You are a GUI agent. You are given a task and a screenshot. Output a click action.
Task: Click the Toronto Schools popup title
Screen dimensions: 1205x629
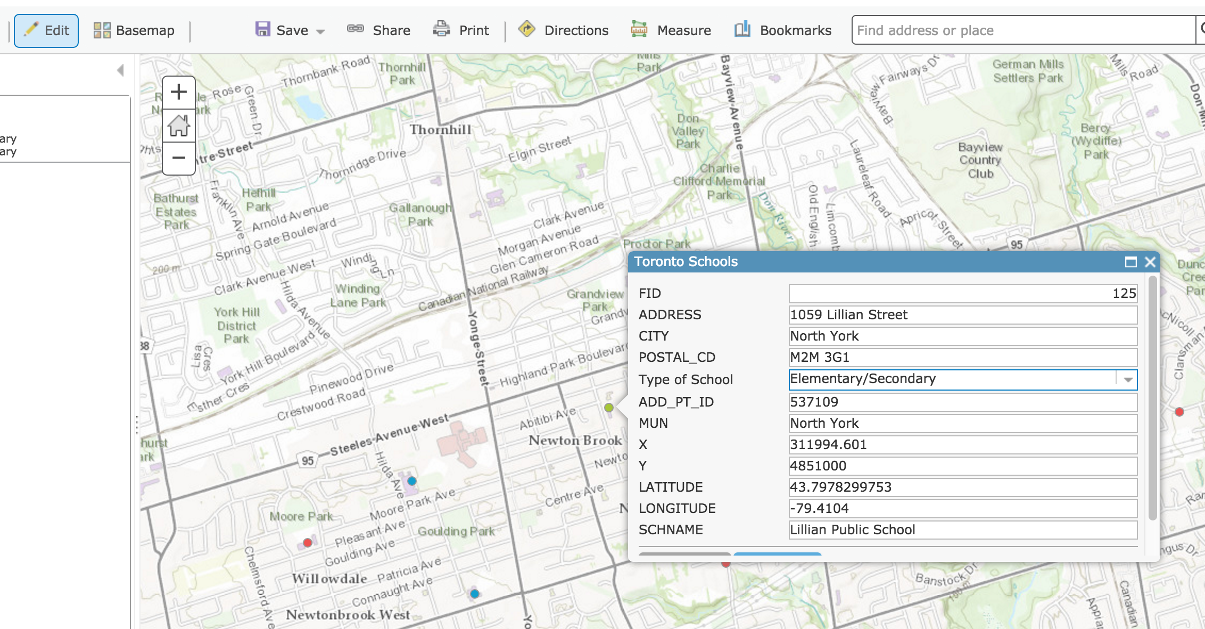click(x=686, y=261)
